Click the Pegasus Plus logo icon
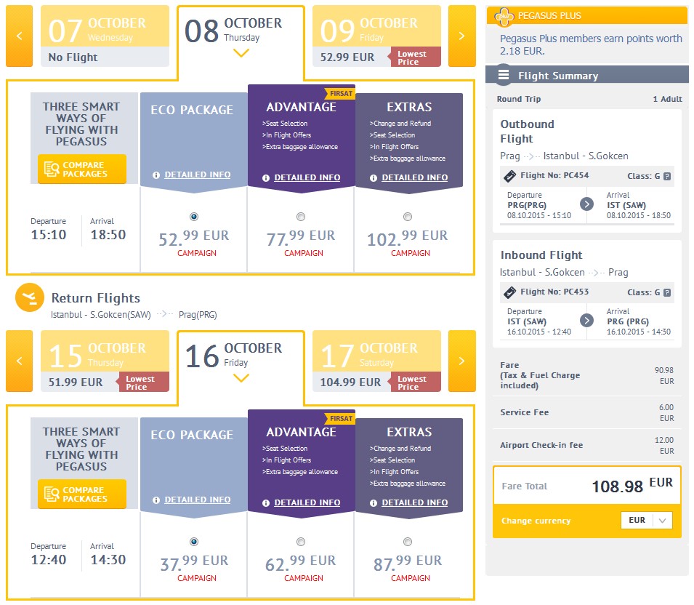This screenshot has width=694, height=605. point(504,17)
